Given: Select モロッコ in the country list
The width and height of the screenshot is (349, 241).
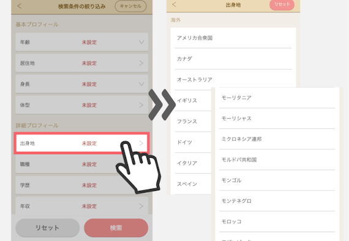Looking at the screenshot, I should (277, 221).
